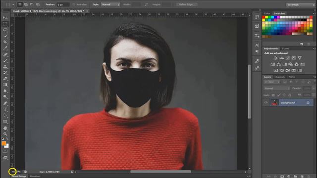The width and height of the screenshot is (317, 178).
Task: Select the Brush tool
Action: pyautogui.click(x=5, y=60)
